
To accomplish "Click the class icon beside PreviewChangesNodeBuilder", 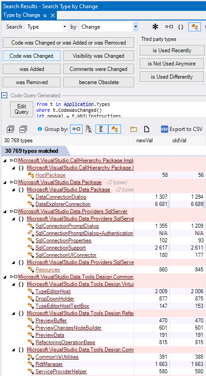I will 31,328.
